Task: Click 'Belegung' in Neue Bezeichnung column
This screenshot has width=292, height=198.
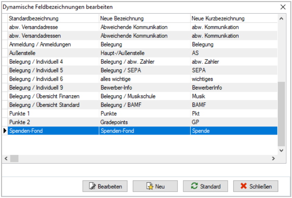Action: [145, 44]
